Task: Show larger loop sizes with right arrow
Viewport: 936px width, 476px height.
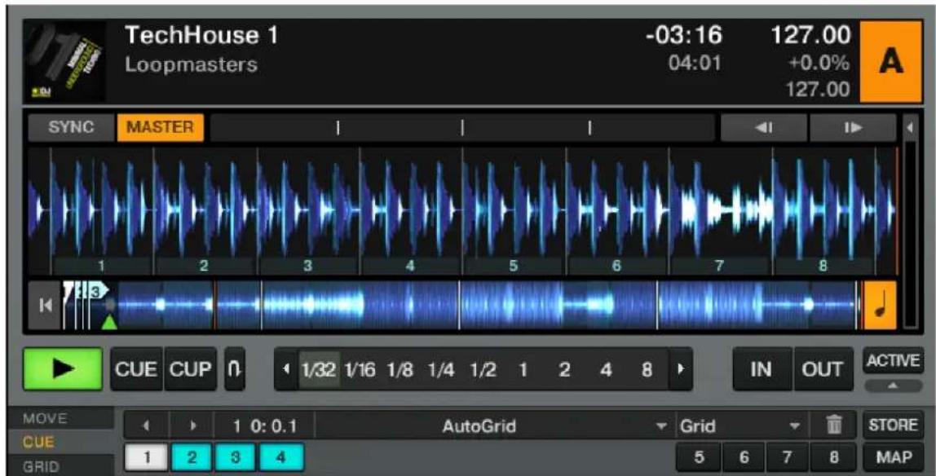Action: tap(680, 370)
